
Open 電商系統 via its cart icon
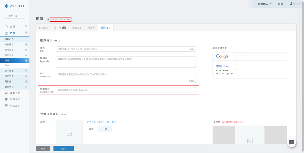click(x=6, y=93)
